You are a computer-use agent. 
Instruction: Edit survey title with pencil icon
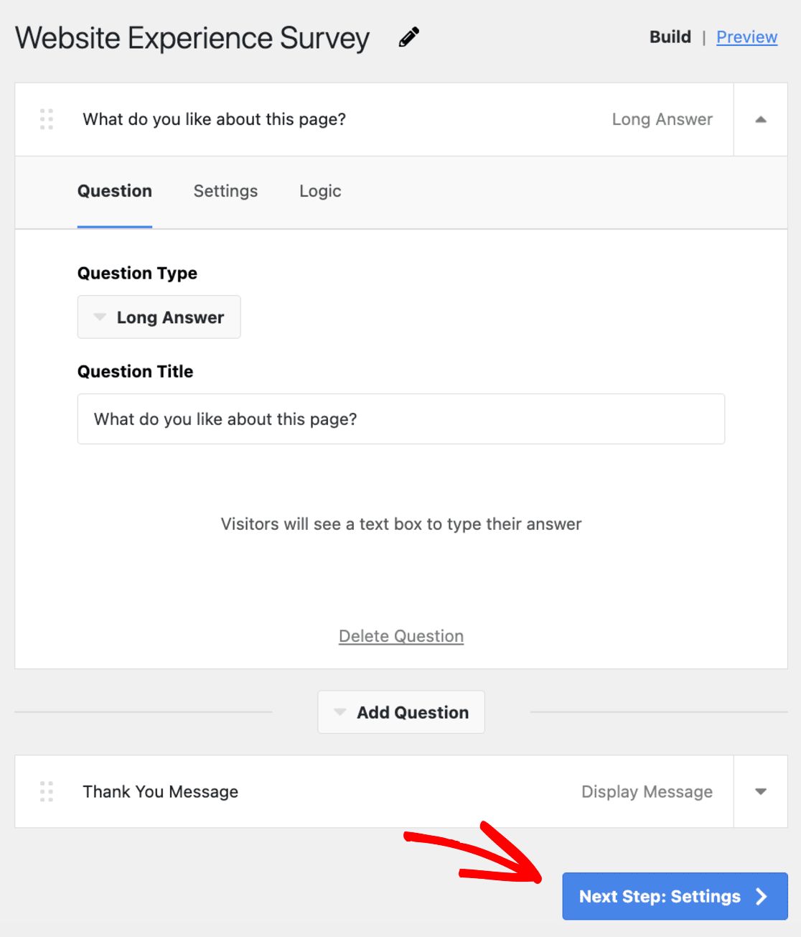click(409, 37)
